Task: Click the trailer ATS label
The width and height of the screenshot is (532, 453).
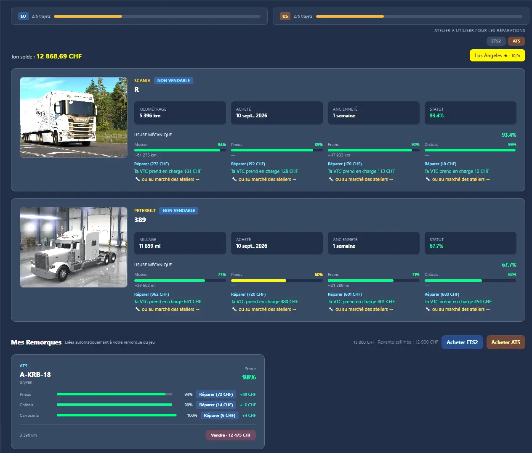Action: (24, 366)
